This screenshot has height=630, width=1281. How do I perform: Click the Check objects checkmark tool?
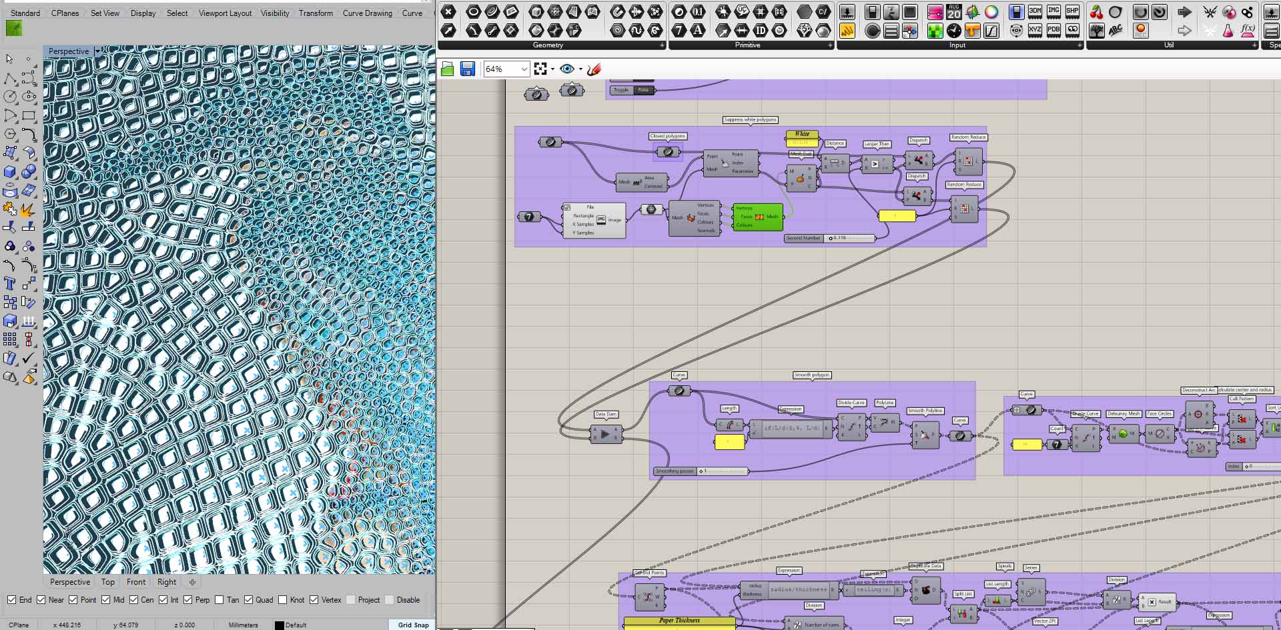point(29,359)
